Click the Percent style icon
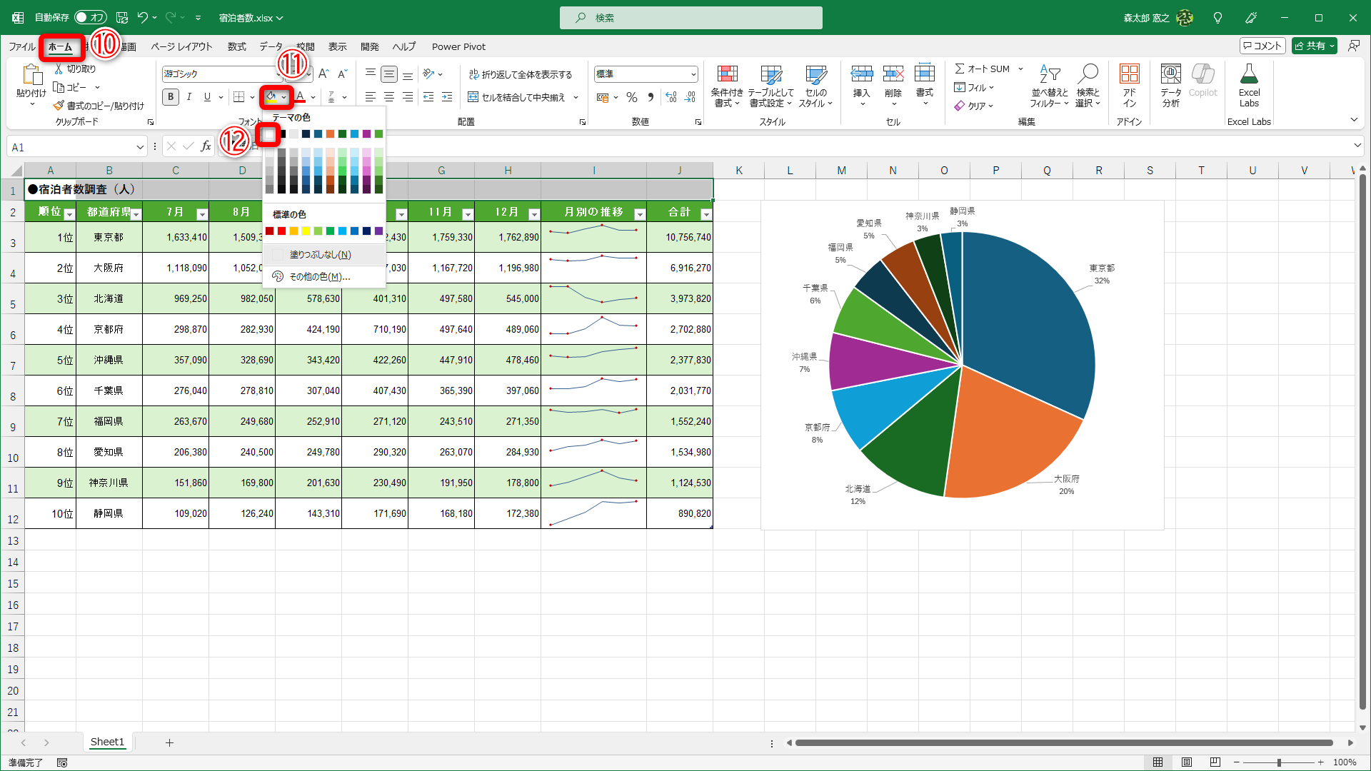The height and width of the screenshot is (771, 1371). coord(632,97)
